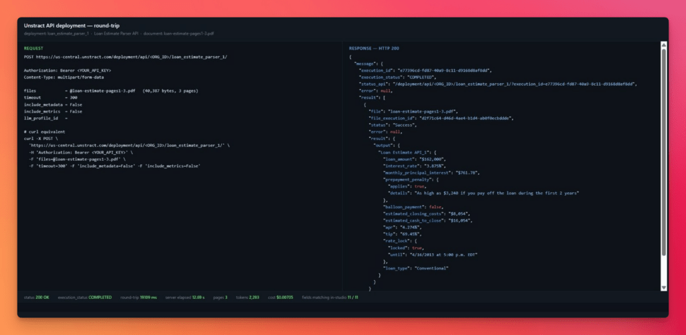The image size is (686, 335).
Task: Click the "loan_type": "Conventional" line
Action: (415, 269)
